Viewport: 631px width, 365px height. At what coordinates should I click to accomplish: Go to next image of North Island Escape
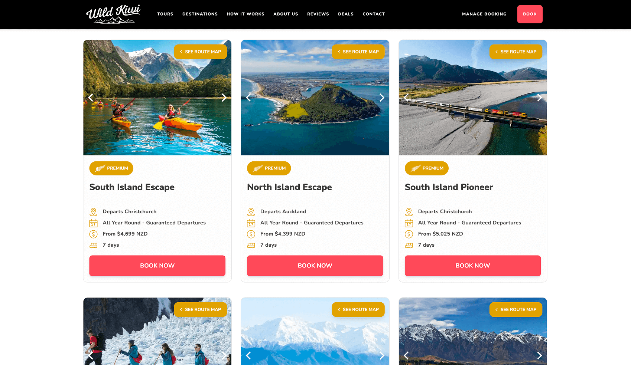click(x=381, y=98)
